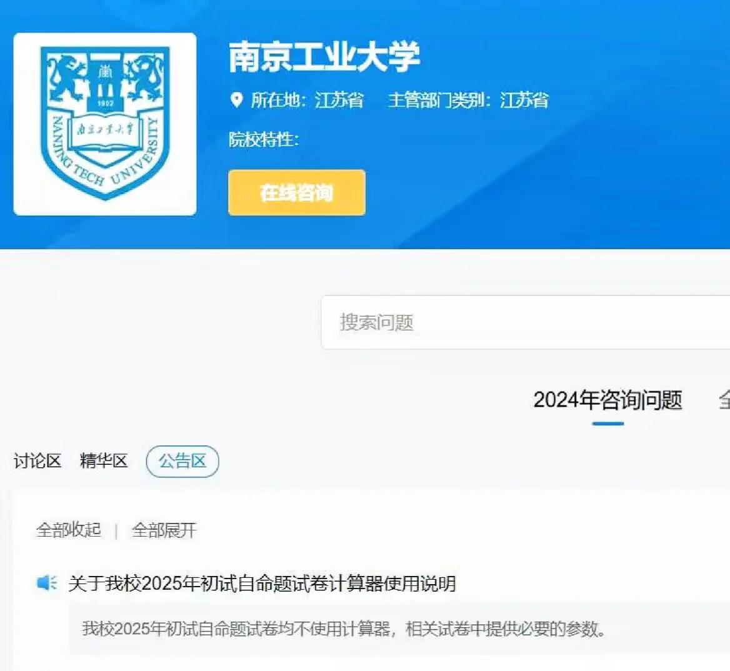This screenshot has height=671, width=730.
Task: Select the 2024年咨询问题 tab
Action: pyautogui.click(x=607, y=400)
